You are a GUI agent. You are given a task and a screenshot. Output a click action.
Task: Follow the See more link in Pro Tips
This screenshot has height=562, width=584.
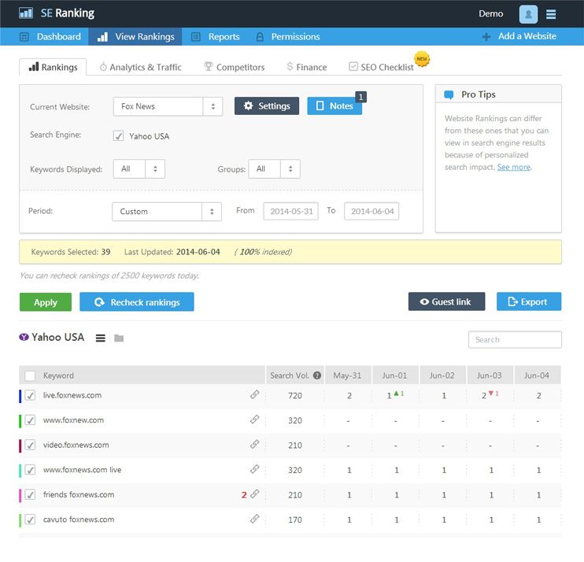pyautogui.click(x=514, y=167)
